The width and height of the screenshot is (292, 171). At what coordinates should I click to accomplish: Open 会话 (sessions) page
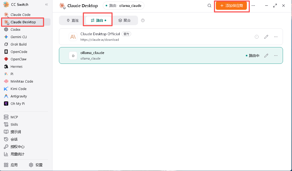(14, 139)
